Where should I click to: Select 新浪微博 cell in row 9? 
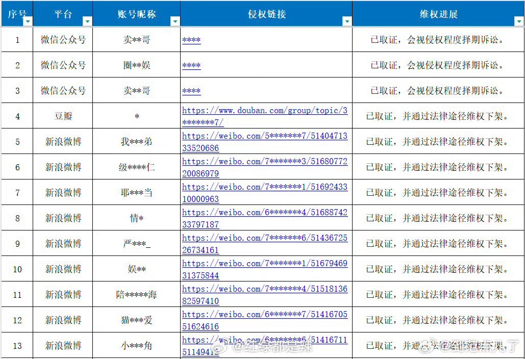point(63,244)
